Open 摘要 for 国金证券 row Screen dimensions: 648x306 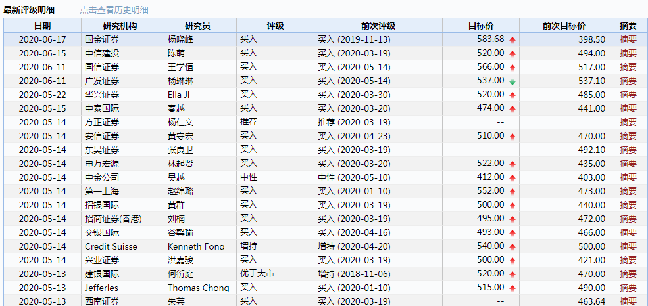628,39
